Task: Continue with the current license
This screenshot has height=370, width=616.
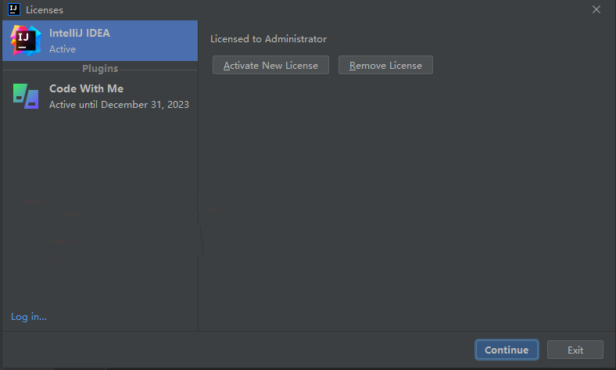Action: 507,350
